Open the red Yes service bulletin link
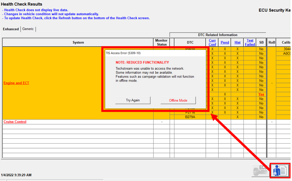Viewport: 292px width, 181px height. click(261, 95)
